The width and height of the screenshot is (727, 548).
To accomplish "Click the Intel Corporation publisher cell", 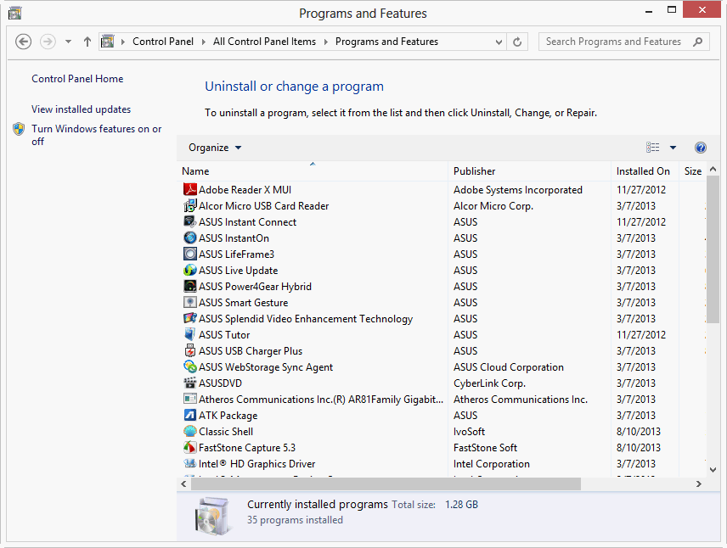I will point(492,464).
